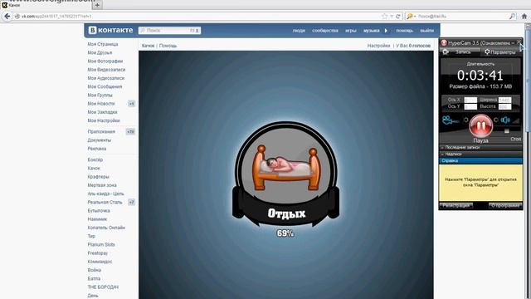Open Мои Друзья in sidebar

tap(100, 52)
